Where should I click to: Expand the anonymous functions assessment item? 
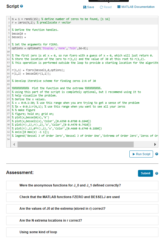(81, 185)
